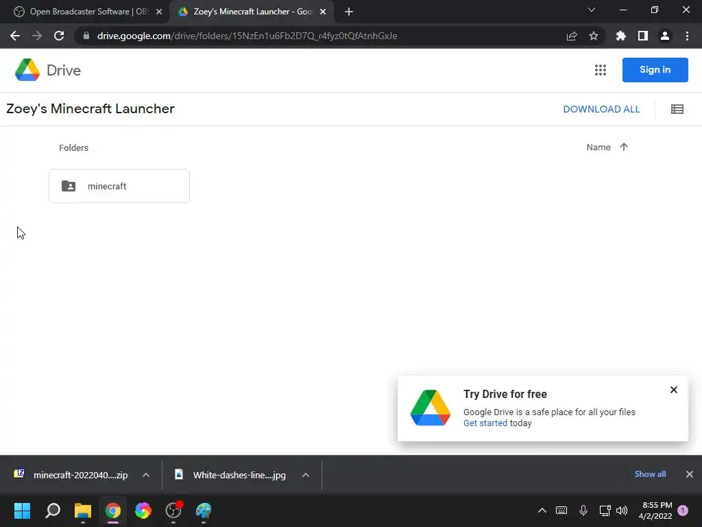The height and width of the screenshot is (527, 702).
Task: Click the address bar URL
Action: 247,36
